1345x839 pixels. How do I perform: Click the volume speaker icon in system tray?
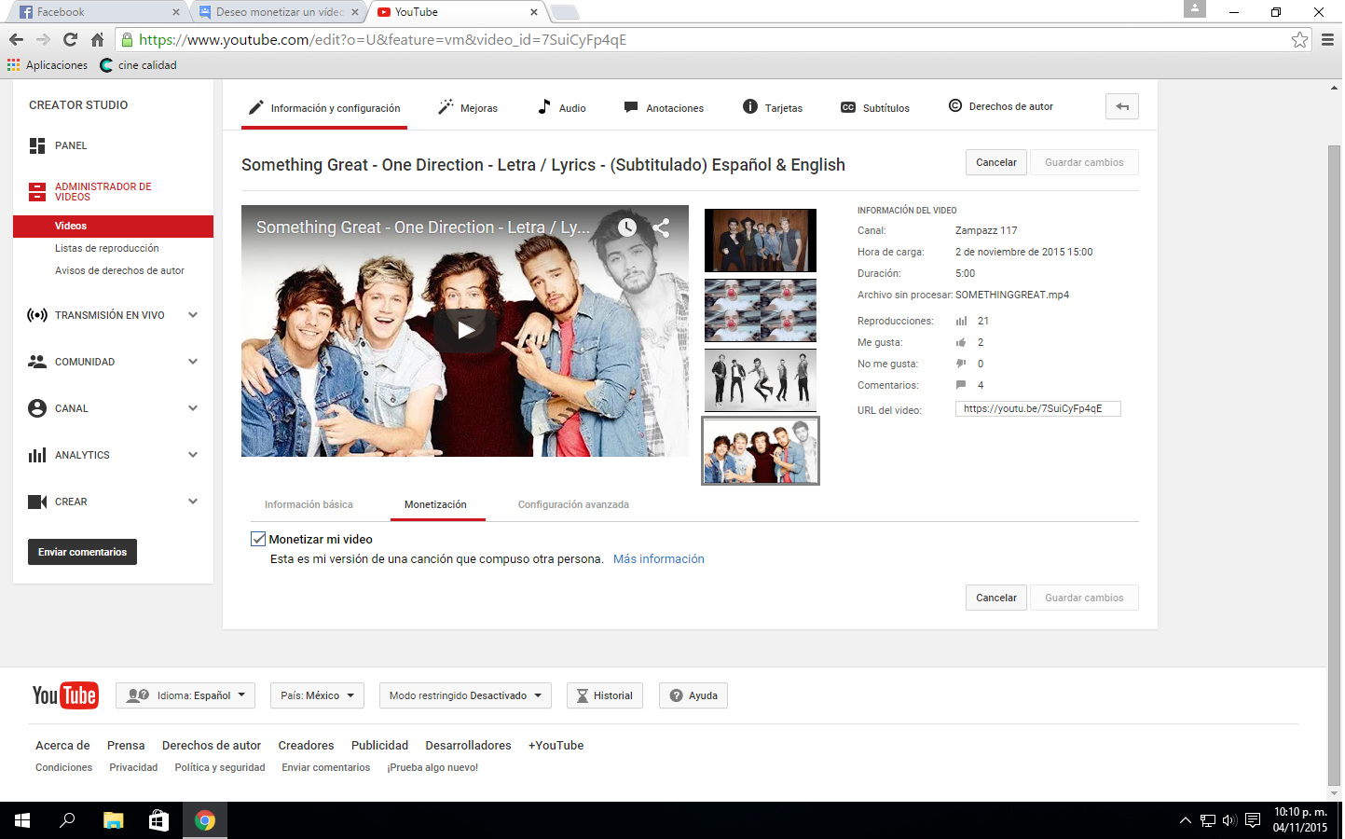pyautogui.click(x=1229, y=820)
